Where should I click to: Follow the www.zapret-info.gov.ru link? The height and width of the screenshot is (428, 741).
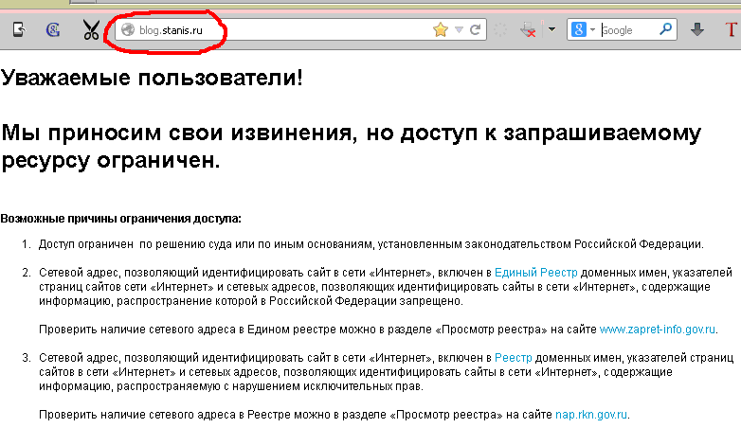pos(658,330)
